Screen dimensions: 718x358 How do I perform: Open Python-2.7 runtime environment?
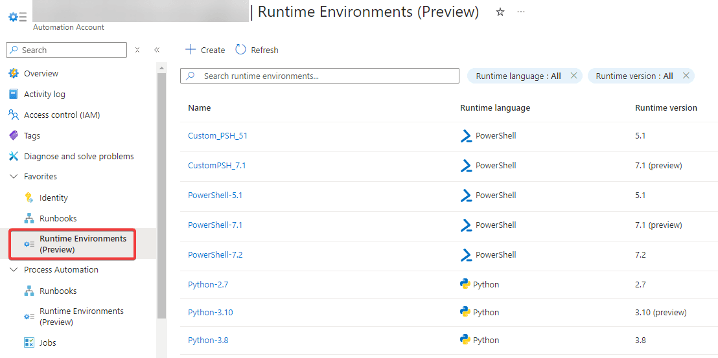click(x=209, y=284)
